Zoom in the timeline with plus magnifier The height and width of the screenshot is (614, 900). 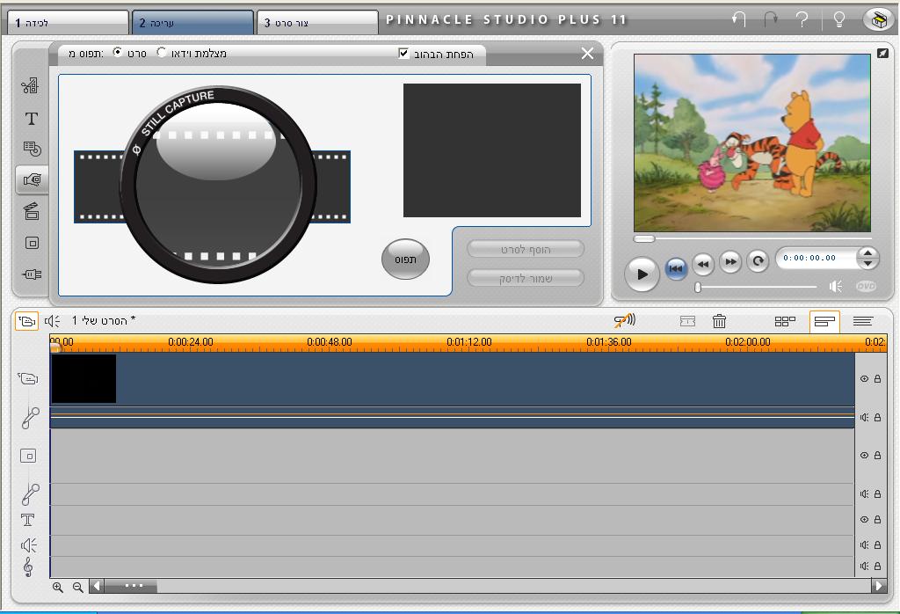(x=58, y=587)
